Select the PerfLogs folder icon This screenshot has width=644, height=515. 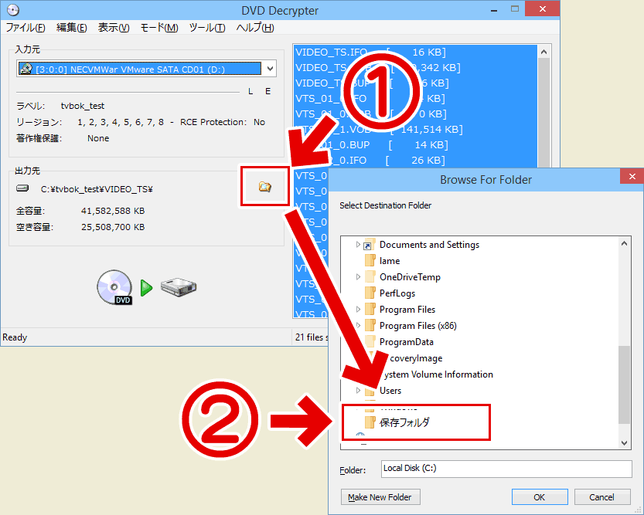(370, 293)
